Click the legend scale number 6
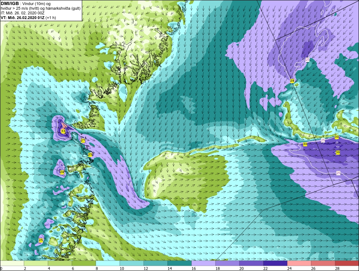The height and width of the screenshot is (271, 359). (73, 268)
